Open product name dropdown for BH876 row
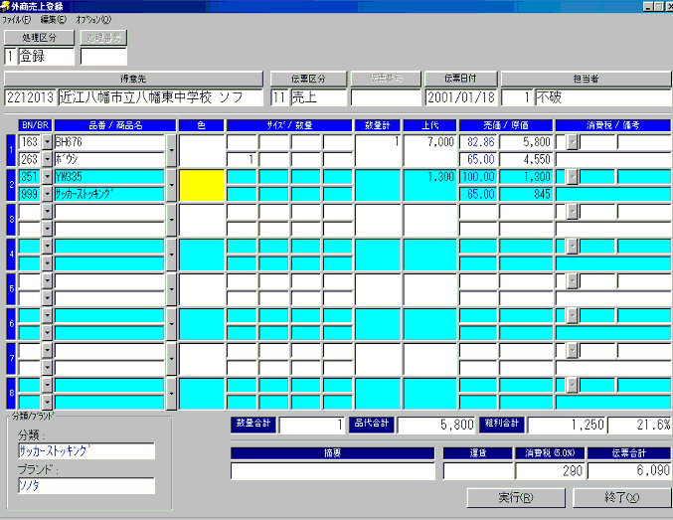Image resolution: width=673 pixels, height=520 pixels. tap(171, 151)
